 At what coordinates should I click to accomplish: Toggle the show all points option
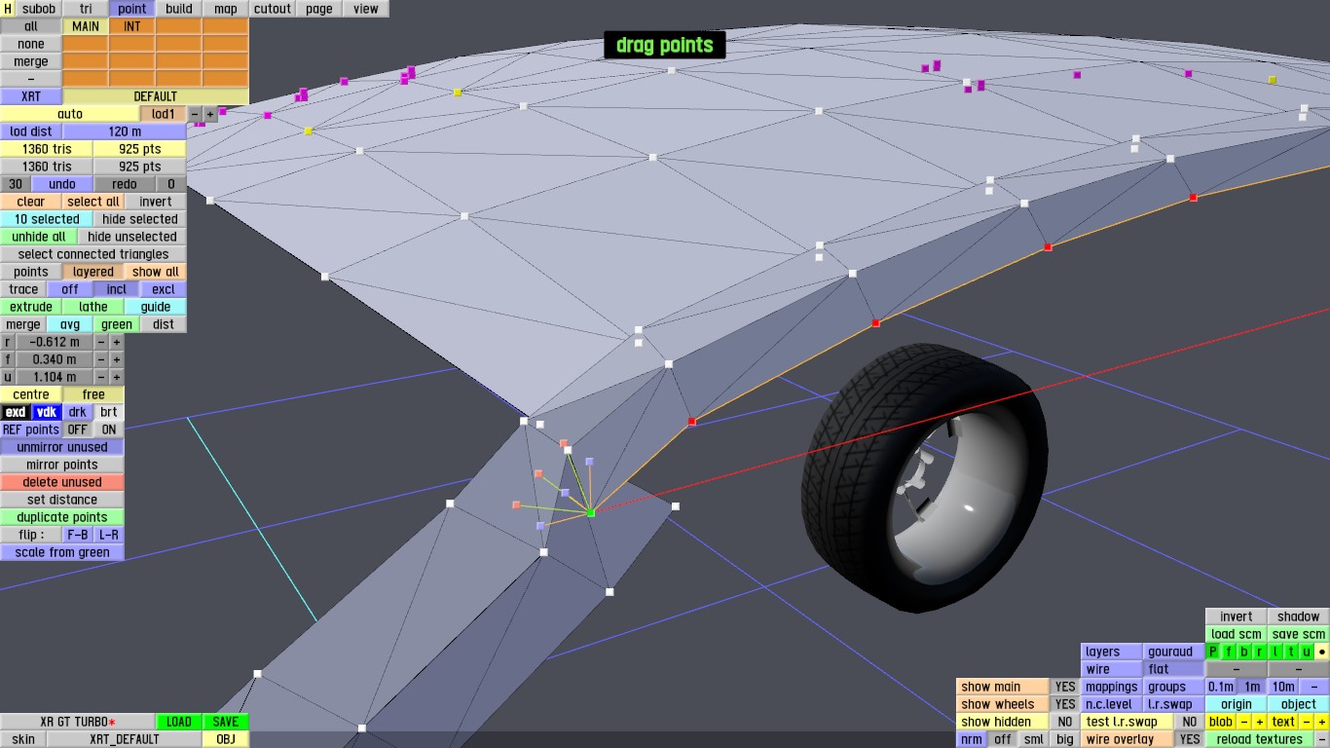(x=156, y=272)
